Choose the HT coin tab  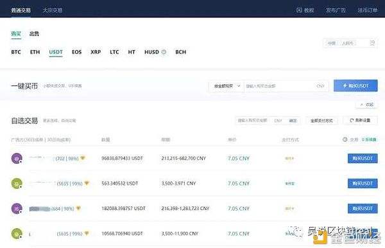[132, 52]
